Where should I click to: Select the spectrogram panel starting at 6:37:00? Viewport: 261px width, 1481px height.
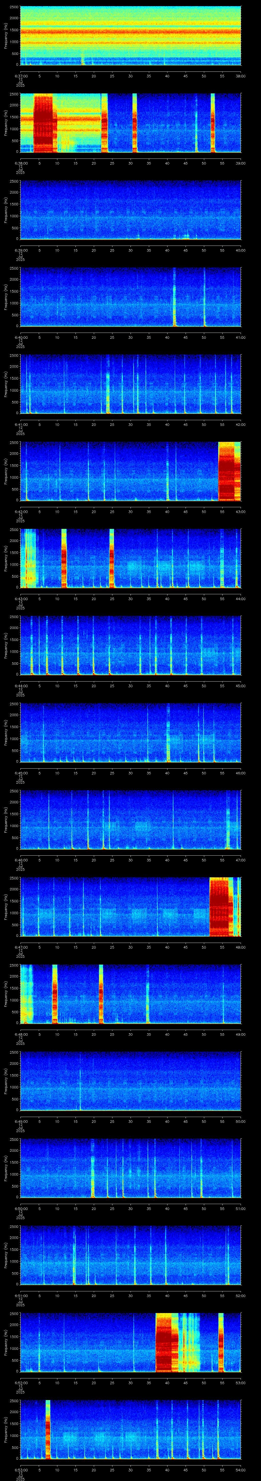pyautogui.click(x=131, y=36)
